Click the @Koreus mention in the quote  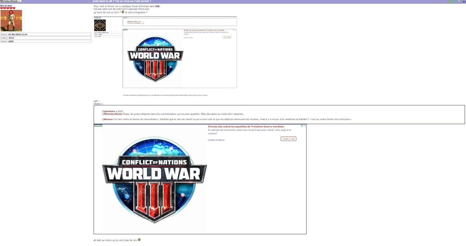108,119
